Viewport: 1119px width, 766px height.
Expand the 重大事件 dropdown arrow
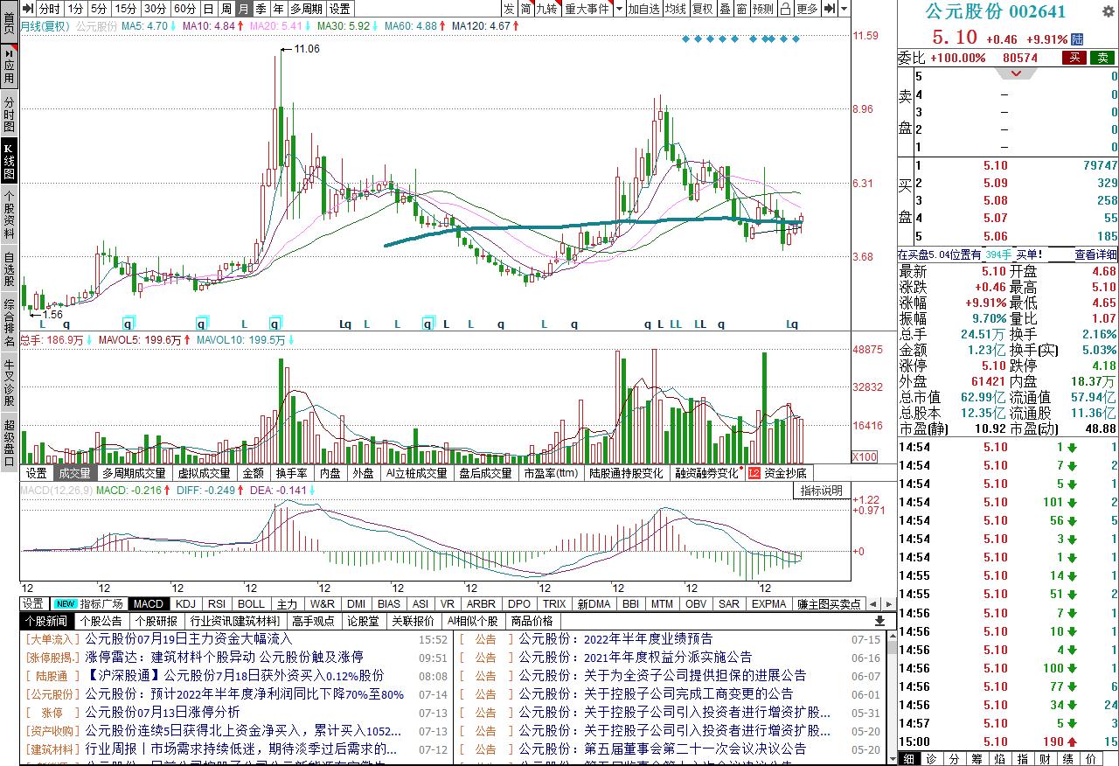point(618,9)
